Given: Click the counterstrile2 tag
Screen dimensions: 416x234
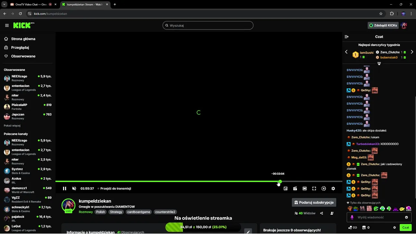Looking at the screenshot, I should [165, 212].
